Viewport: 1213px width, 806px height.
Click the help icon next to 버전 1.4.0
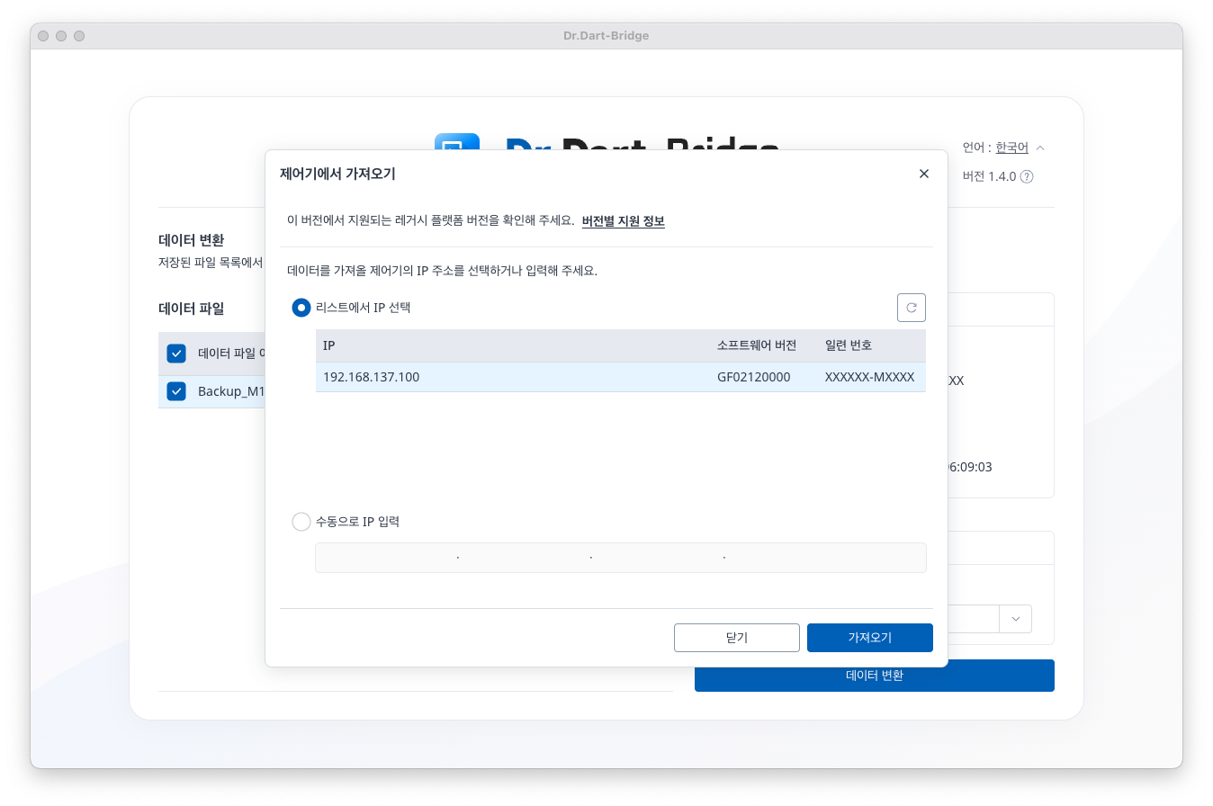pos(1027,177)
